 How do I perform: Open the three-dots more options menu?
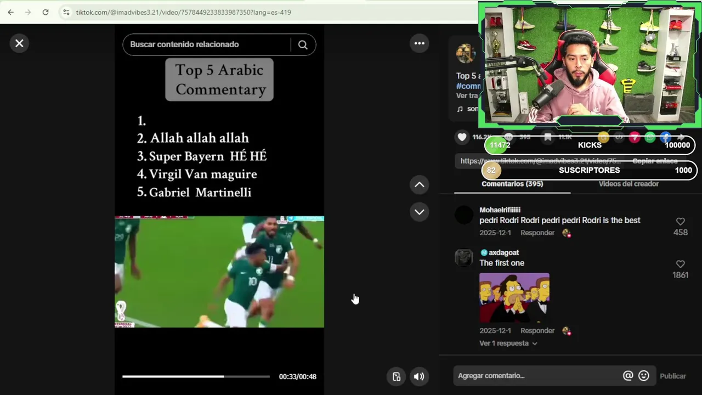click(x=420, y=43)
